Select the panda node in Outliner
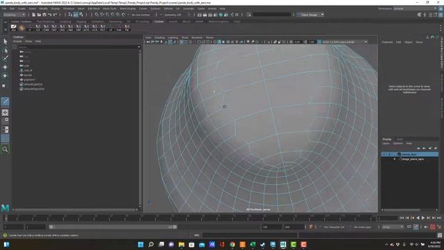This screenshot has width=444, height=250. (x=28, y=75)
